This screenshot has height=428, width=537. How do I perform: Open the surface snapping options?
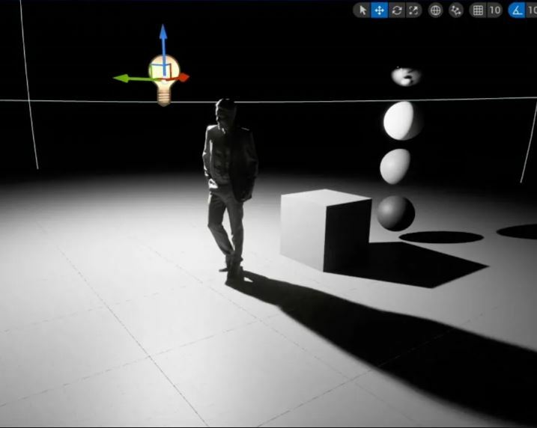point(456,10)
